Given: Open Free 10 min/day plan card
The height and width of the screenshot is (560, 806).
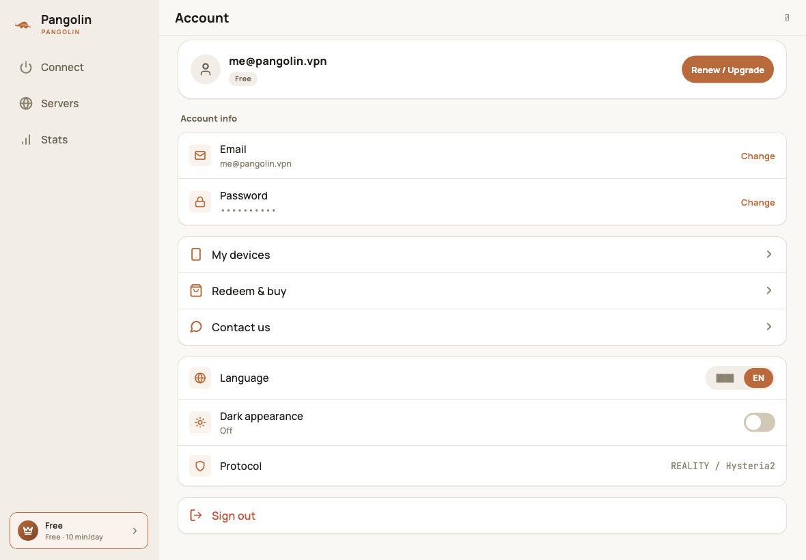Looking at the screenshot, I should point(79,531).
